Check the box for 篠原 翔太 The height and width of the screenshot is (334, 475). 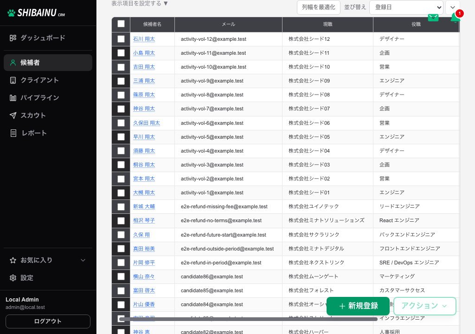[121, 95]
